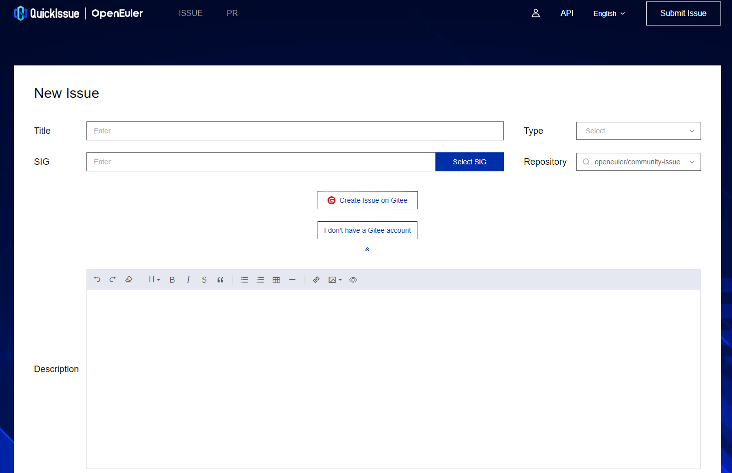Click the Select SIG button
The width and height of the screenshot is (732, 473).
469,162
